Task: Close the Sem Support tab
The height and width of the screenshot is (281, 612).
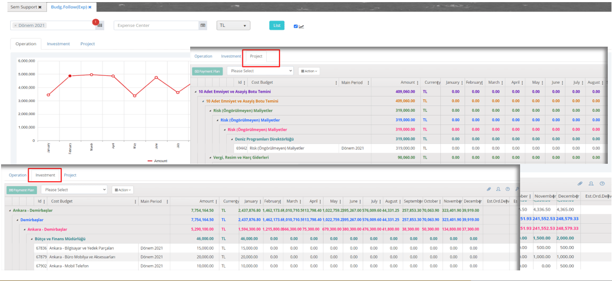Action: (x=40, y=7)
